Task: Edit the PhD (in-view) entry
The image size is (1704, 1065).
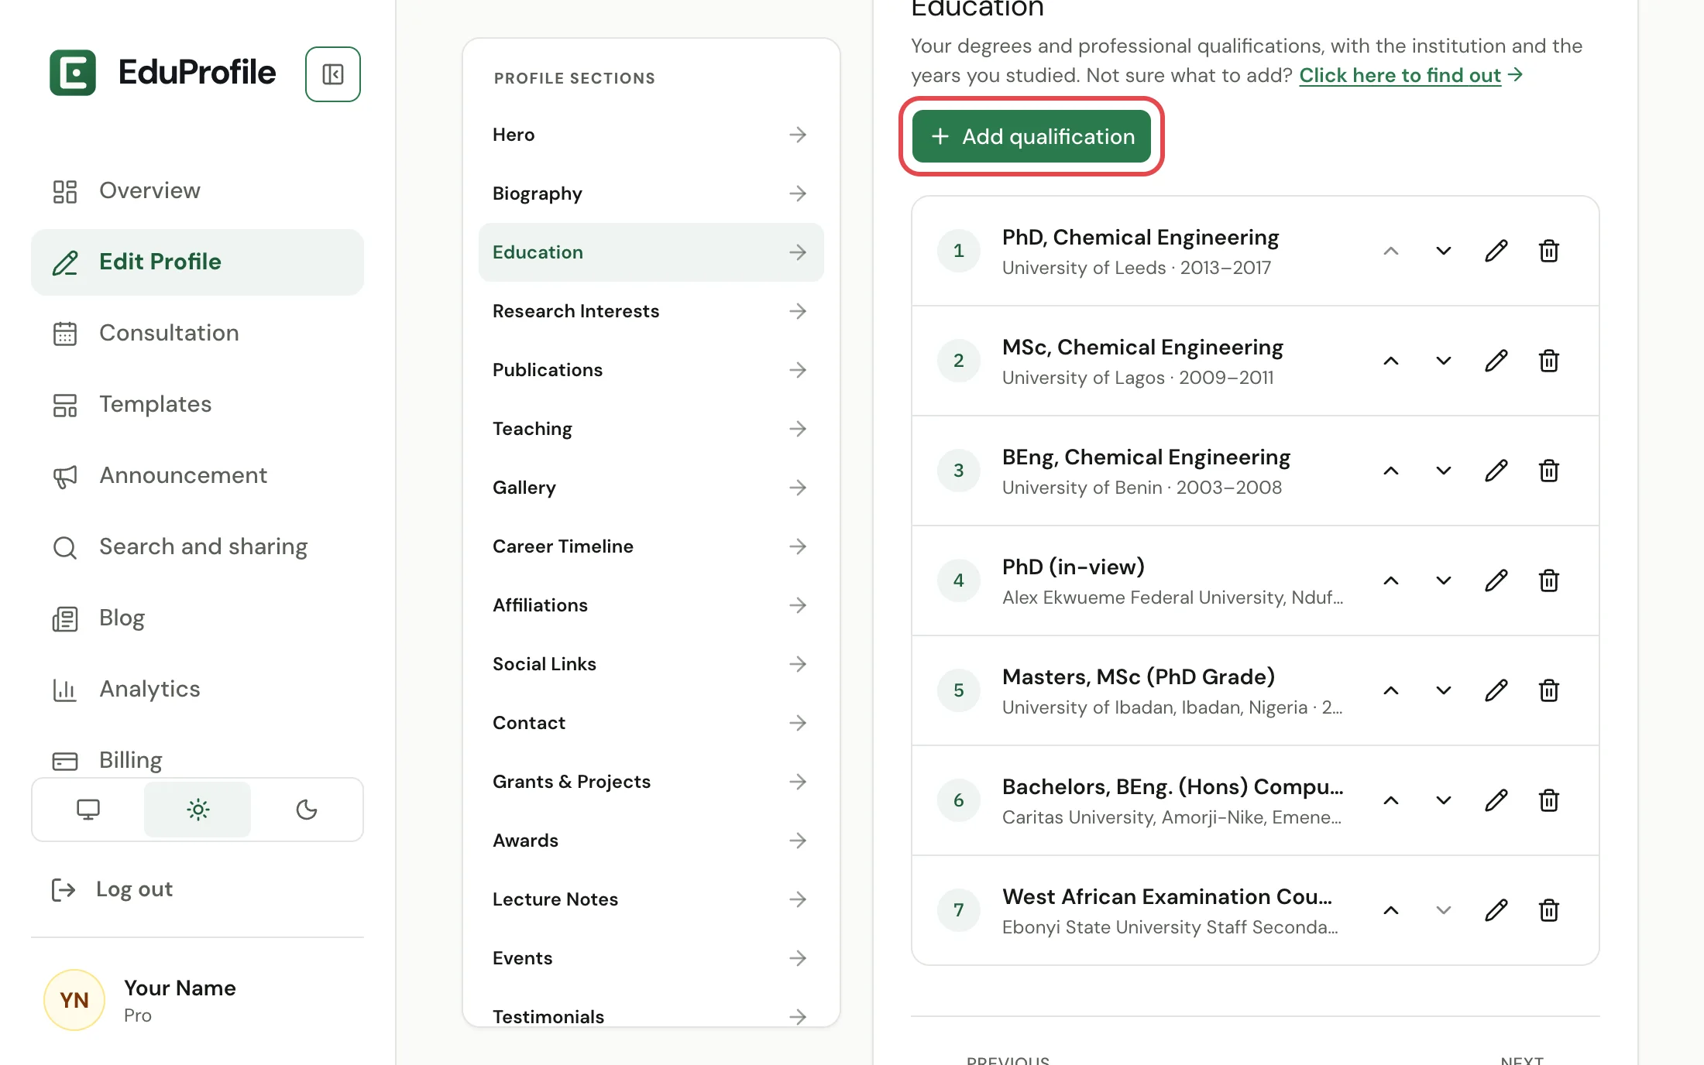Action: click(x=1496, y=580)
